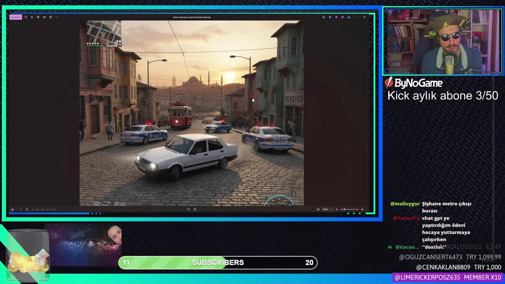The height and width of the screenshot is (284, 505).
Task: Share the image using the share icon
Action: coord(44,17)
